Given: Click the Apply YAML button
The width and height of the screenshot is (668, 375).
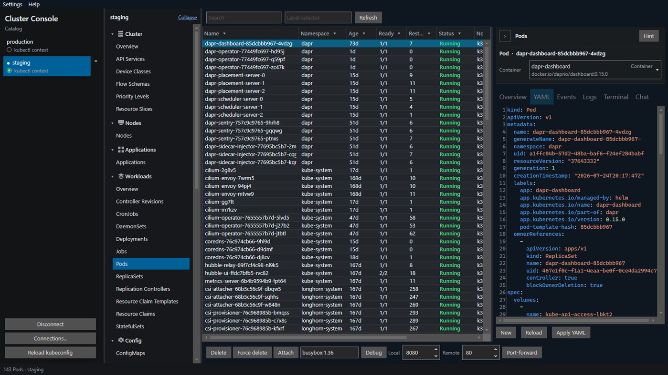Looking at the screenshot, I should [x=571, y=333].
